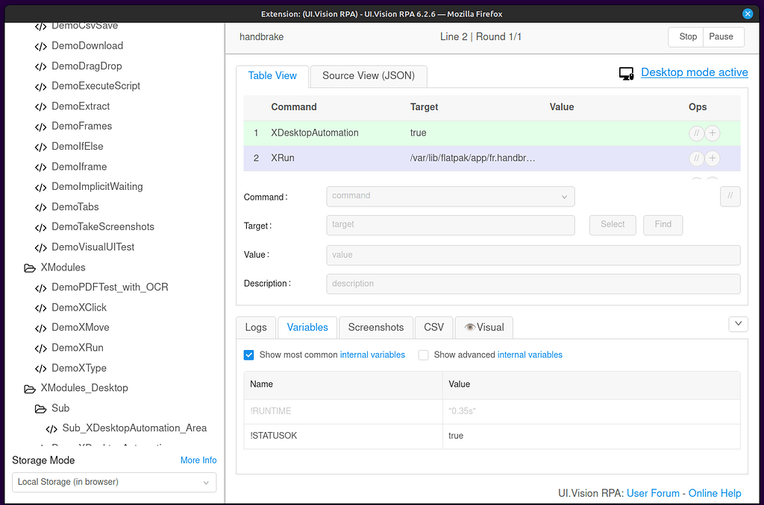Enable Show advanced internal variables
The image size is (764, 505).
[x=423, y=355]
